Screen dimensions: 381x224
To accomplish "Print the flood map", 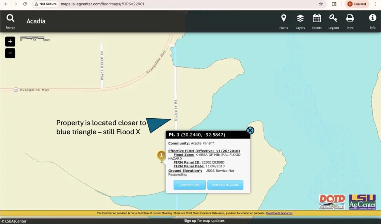I will click(x=350, y=21).
